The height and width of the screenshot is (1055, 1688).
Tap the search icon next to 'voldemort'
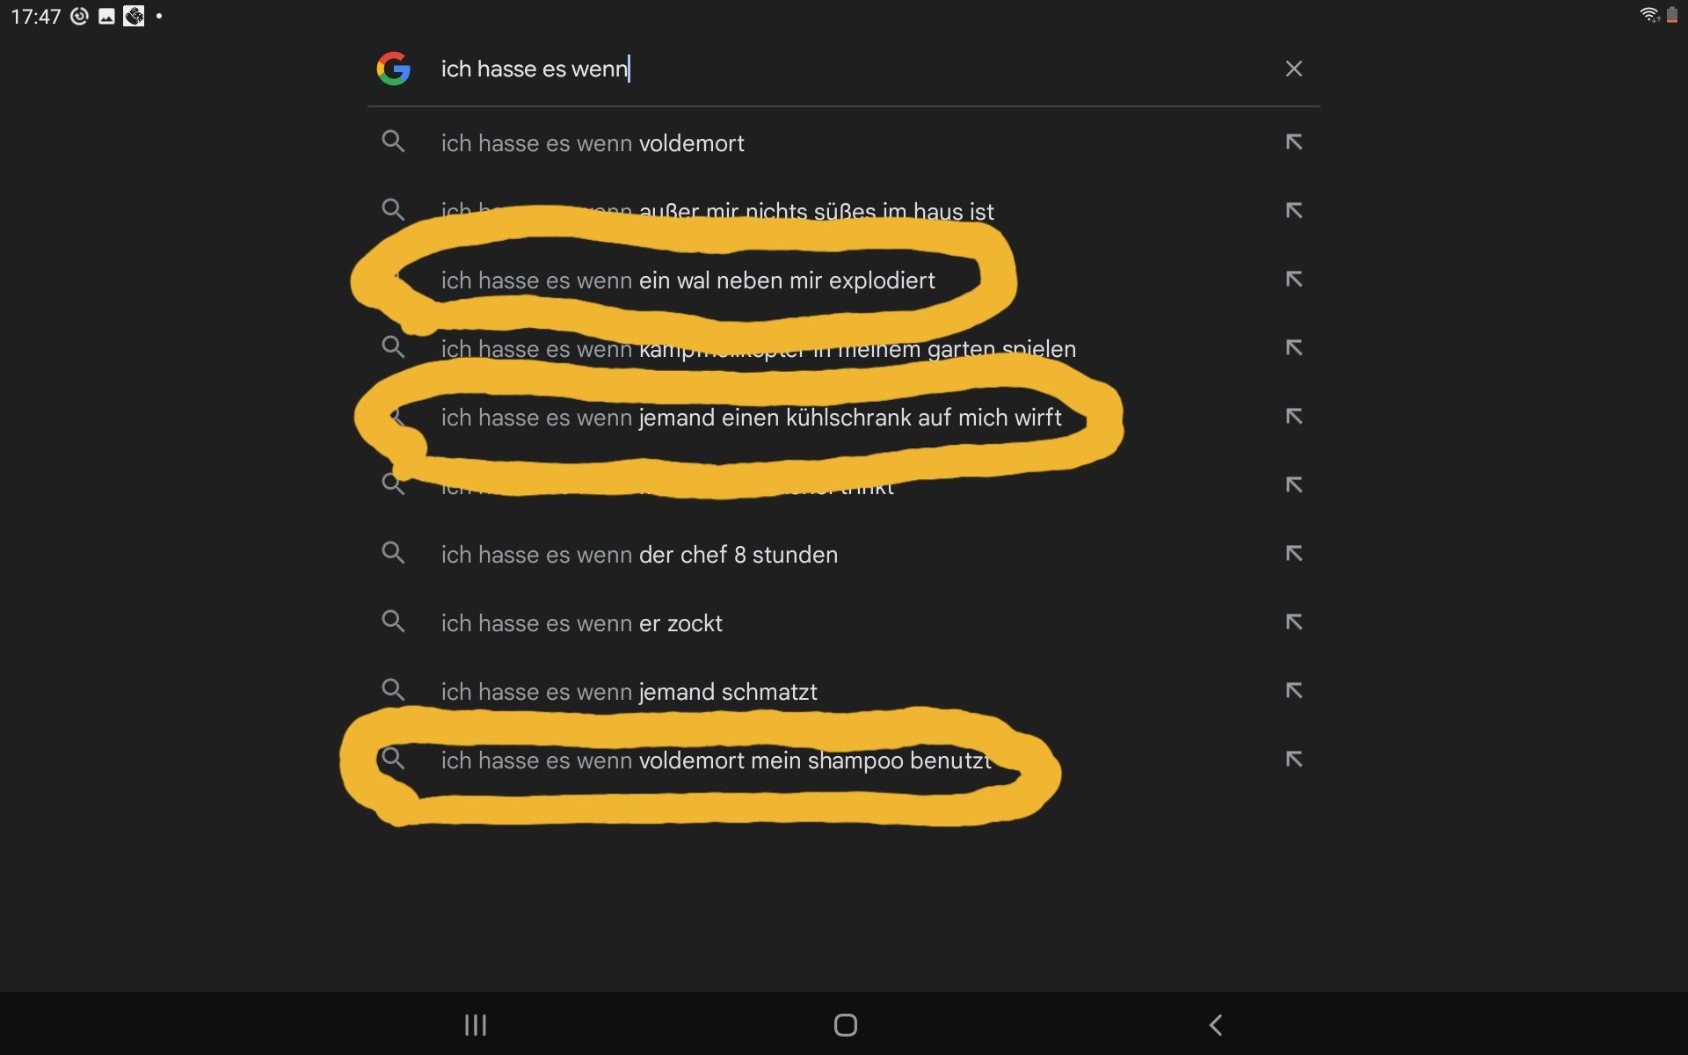[393, 142]
